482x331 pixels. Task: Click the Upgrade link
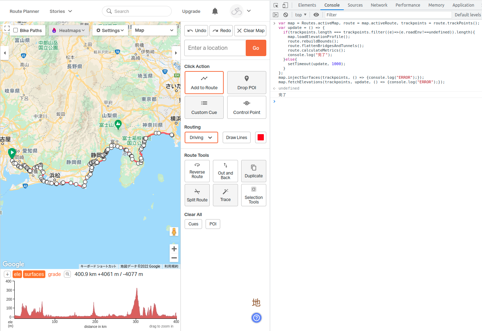[x=191, y=11]
